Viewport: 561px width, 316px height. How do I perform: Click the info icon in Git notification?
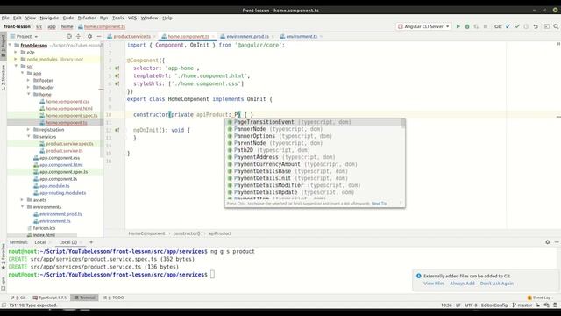(419, 276)
